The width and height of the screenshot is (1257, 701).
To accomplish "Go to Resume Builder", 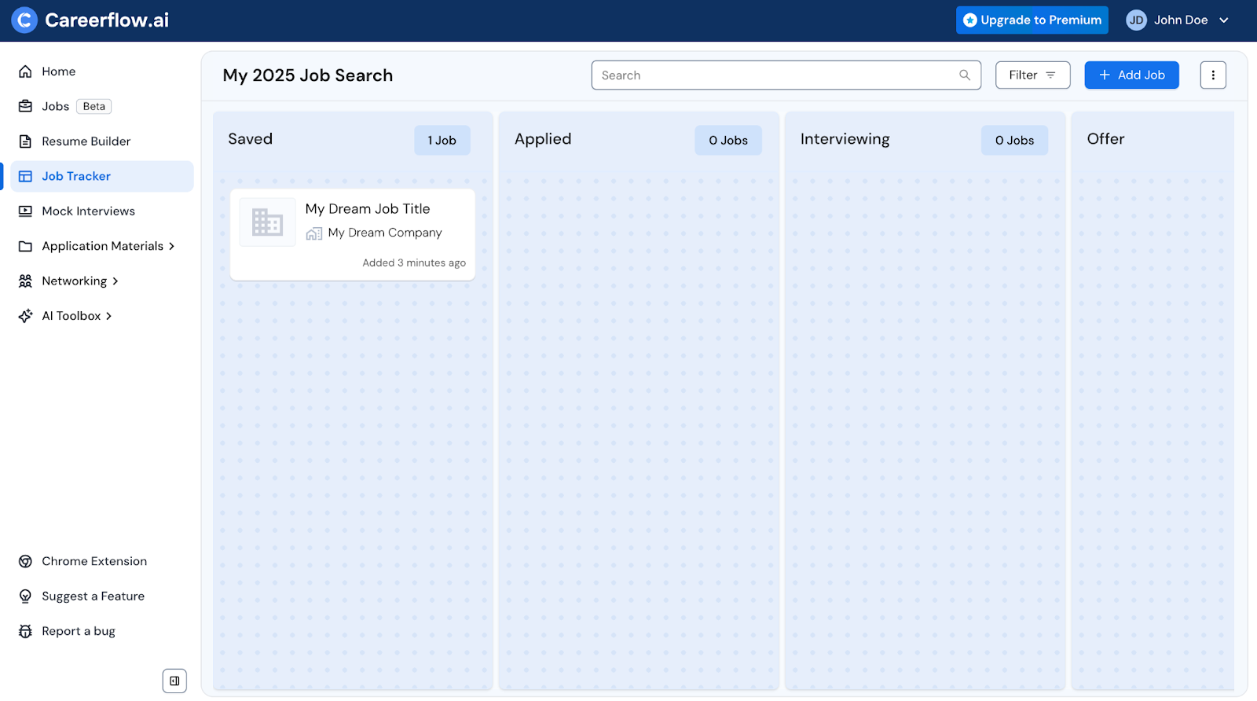I will pyautogui.click(x=86, y=141).
